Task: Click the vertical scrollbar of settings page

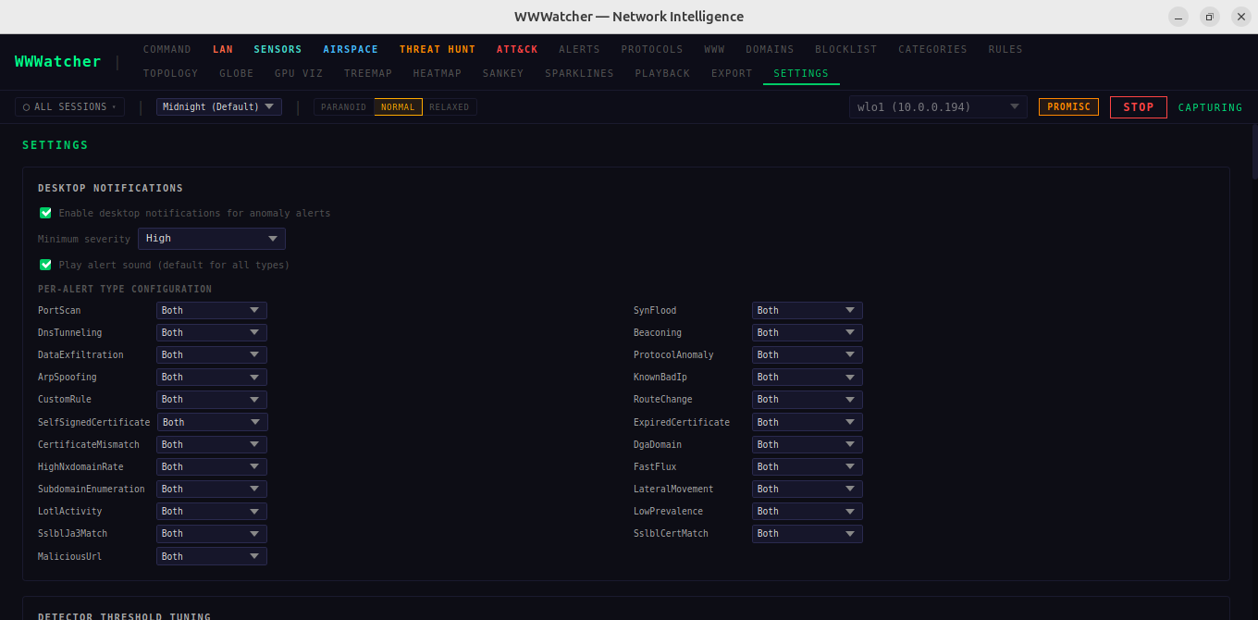Action: 1254,152
